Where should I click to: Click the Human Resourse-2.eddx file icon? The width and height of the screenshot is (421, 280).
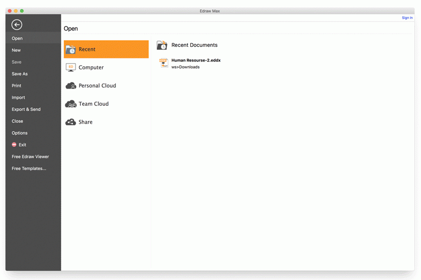pos(163,63)
